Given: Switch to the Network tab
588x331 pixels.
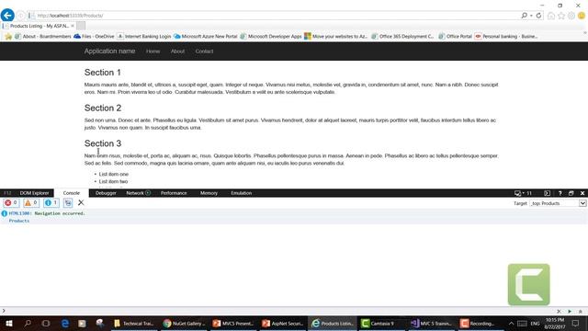Looking at the screenshot, I should point(138,193).
